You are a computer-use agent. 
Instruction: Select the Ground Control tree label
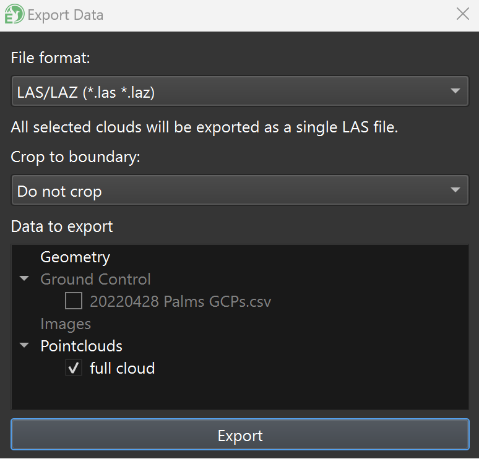pyautogui.click(x=95, y=279)
